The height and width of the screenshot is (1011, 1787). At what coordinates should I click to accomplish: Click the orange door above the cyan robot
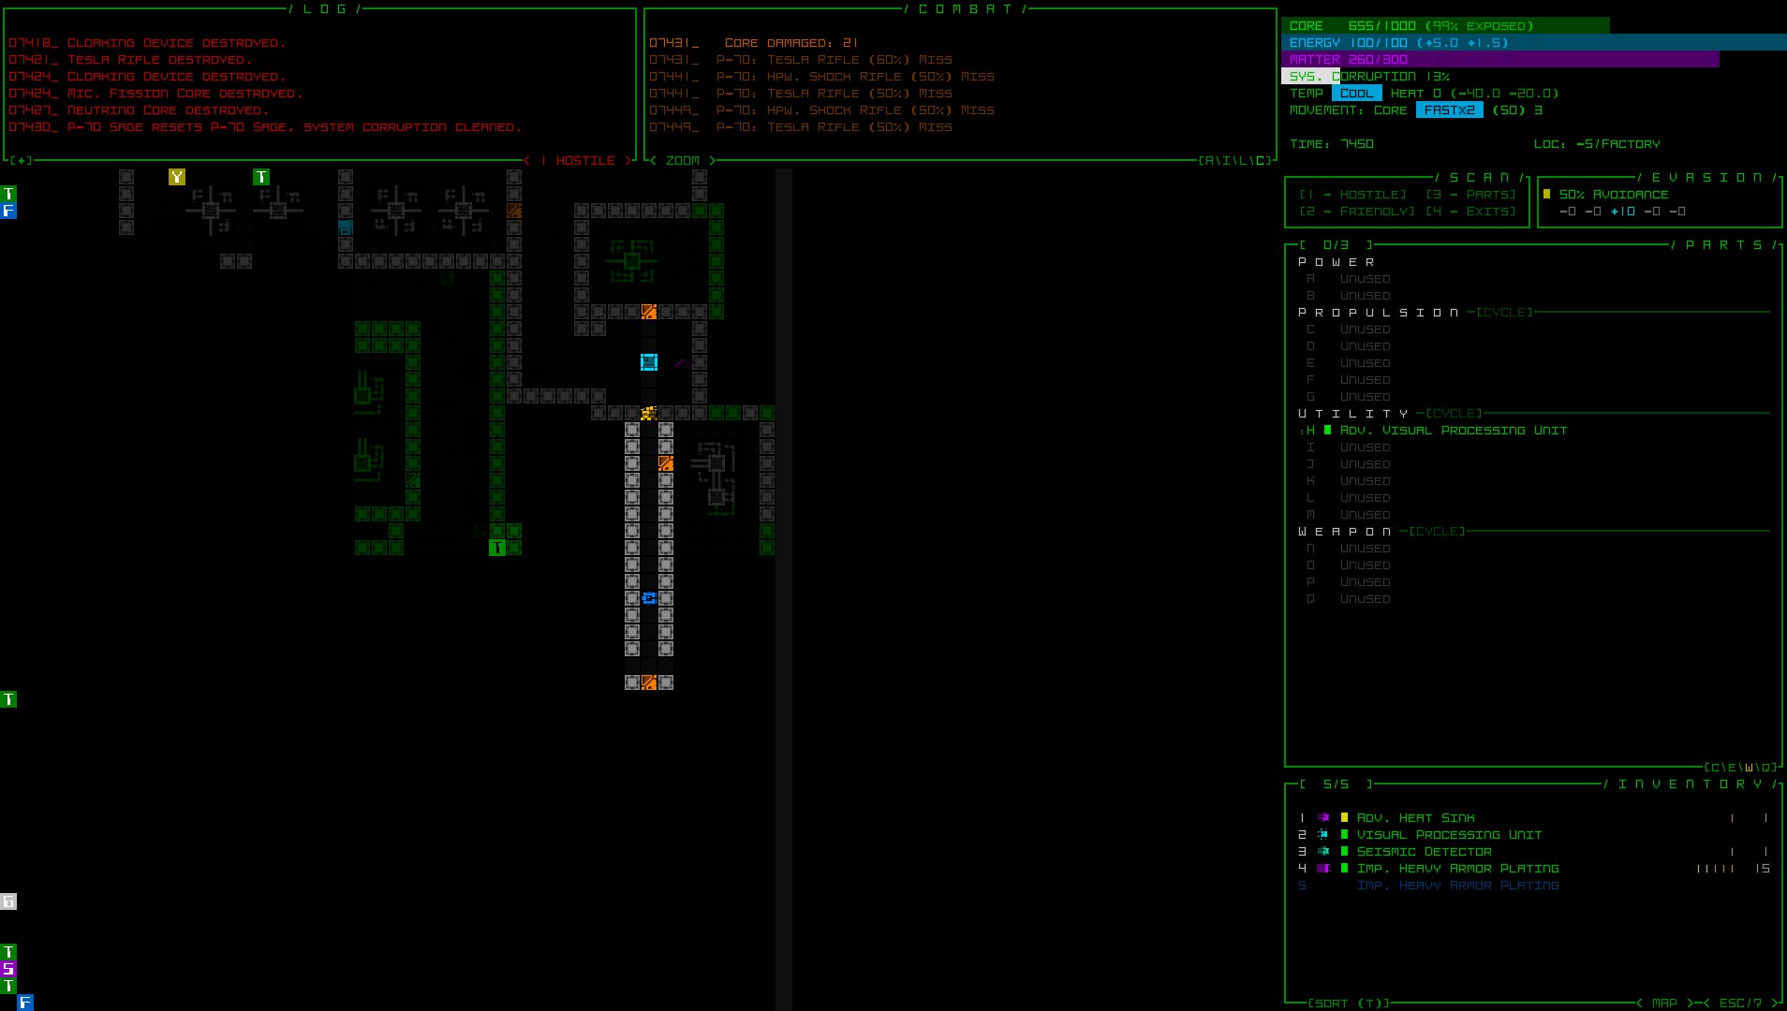(x=649, y=312)
